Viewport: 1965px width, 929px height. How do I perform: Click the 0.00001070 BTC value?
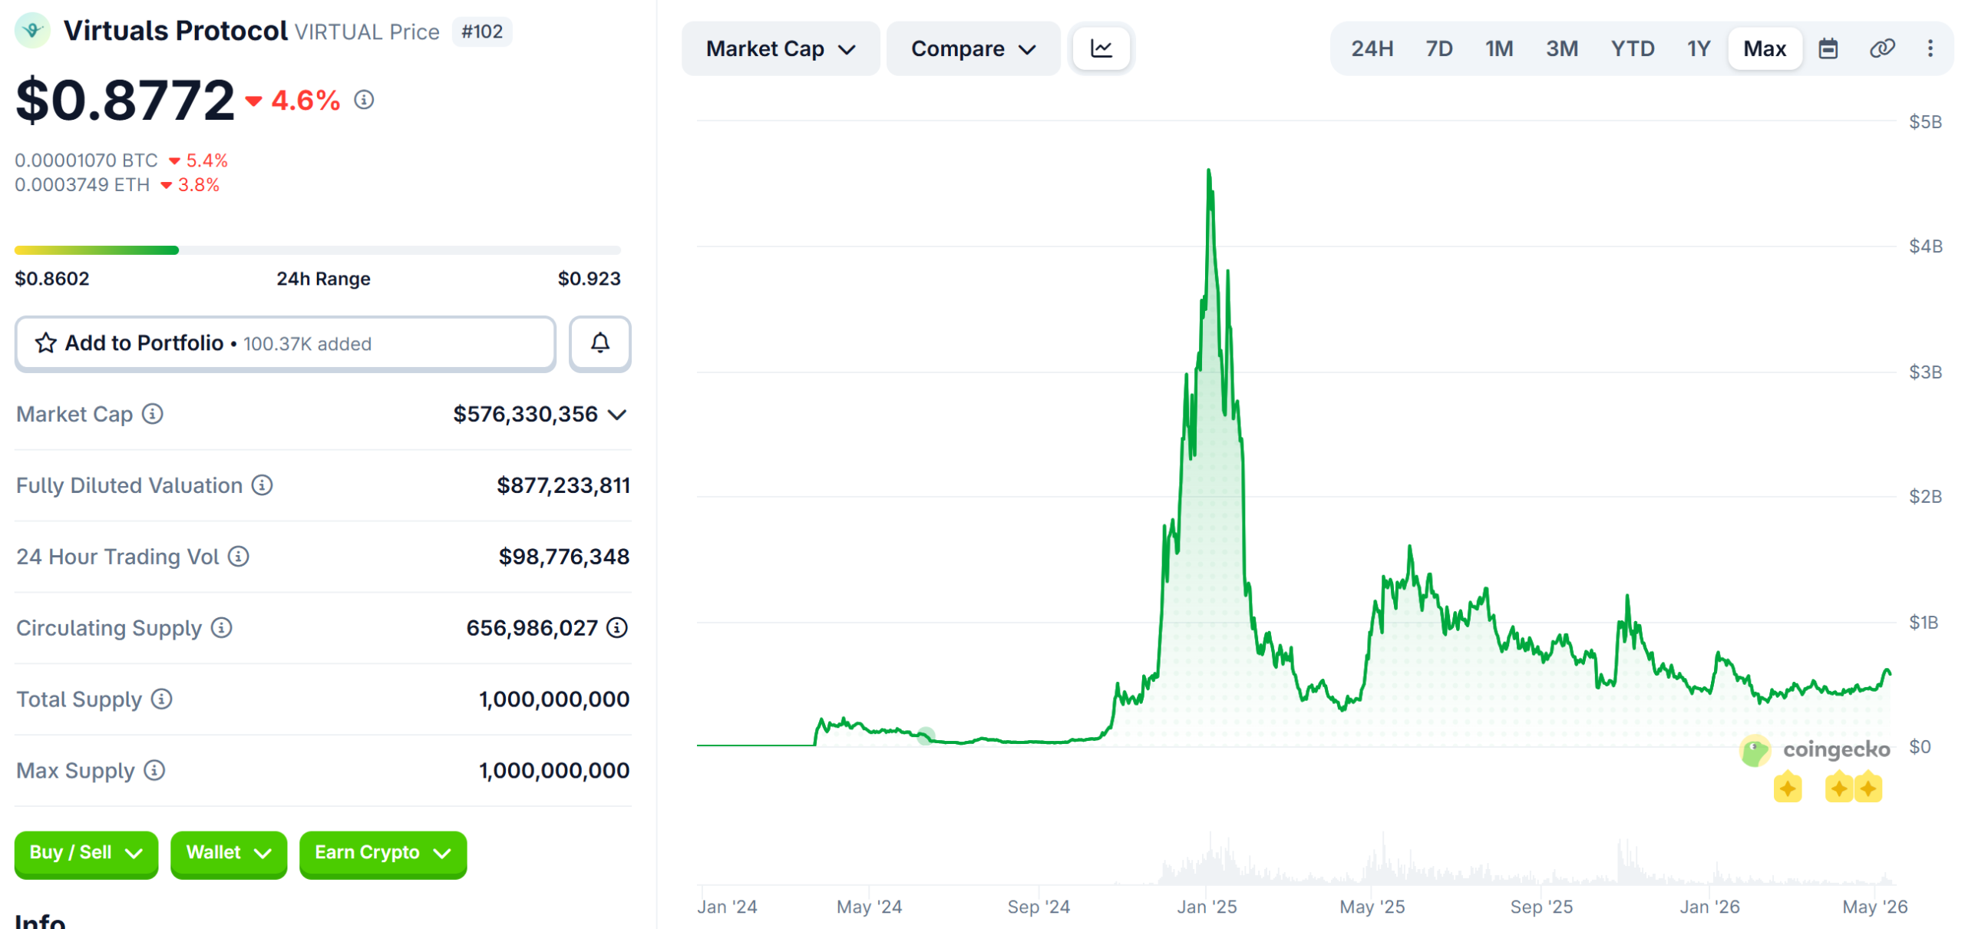[x=86, y=160]
